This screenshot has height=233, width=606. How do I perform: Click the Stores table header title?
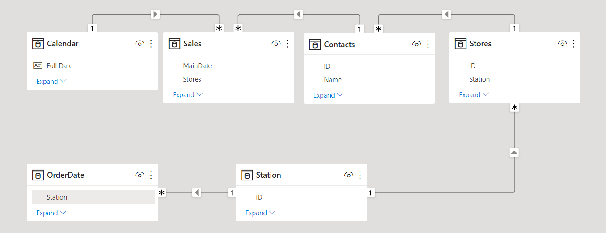point(480,44)
